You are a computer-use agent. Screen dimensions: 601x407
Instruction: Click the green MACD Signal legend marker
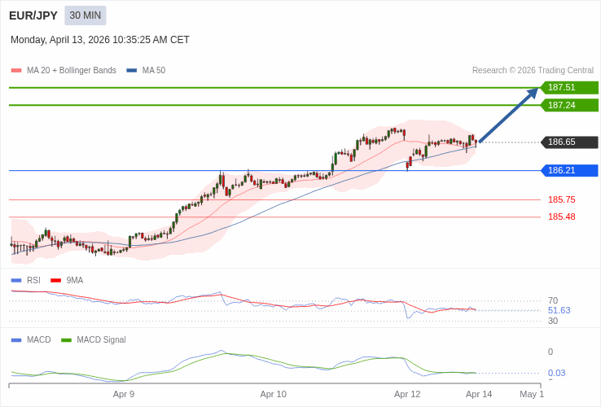pos(66,339)
